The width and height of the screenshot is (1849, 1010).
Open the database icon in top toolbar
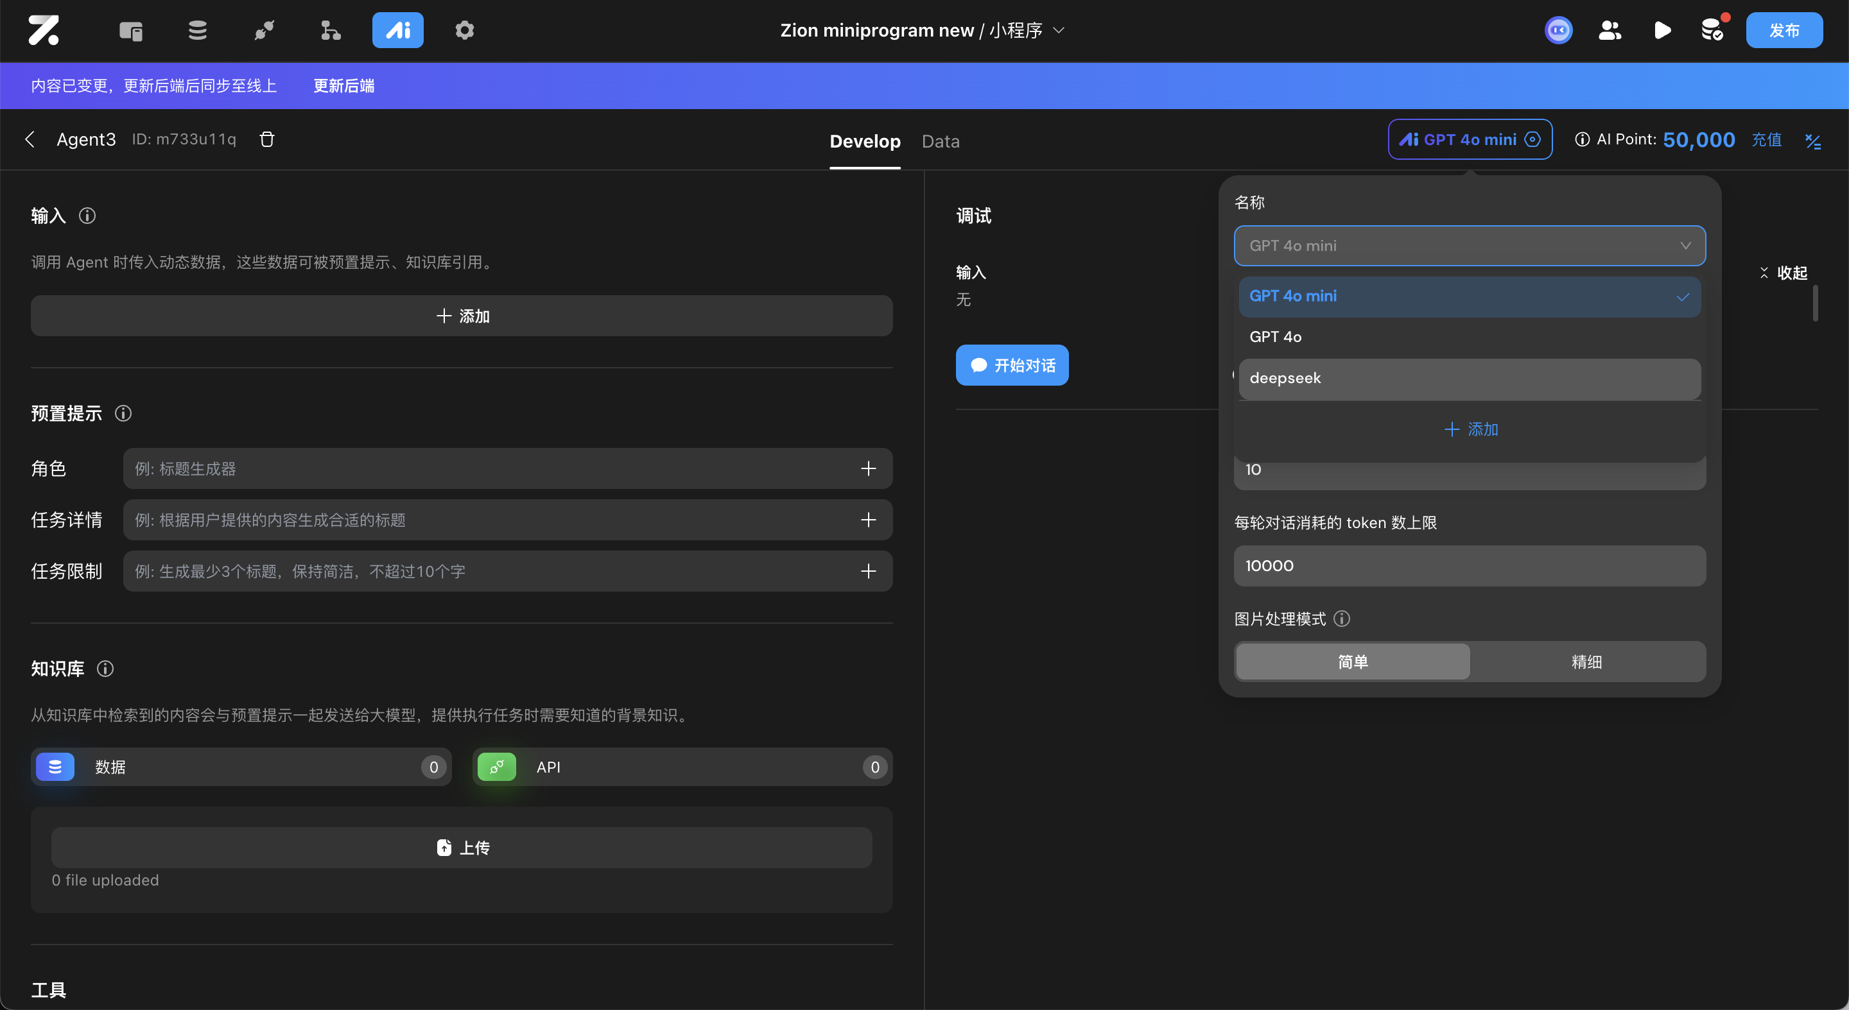pos(197,30)
